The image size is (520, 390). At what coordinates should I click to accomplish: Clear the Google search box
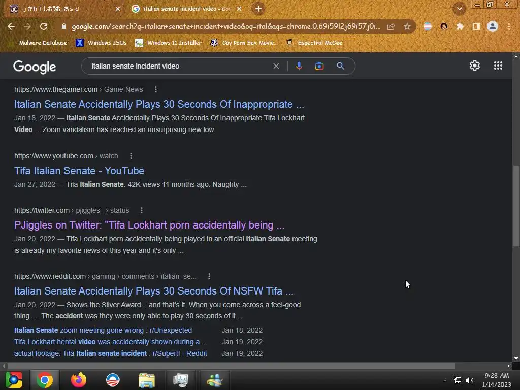(x=276, y=66)
